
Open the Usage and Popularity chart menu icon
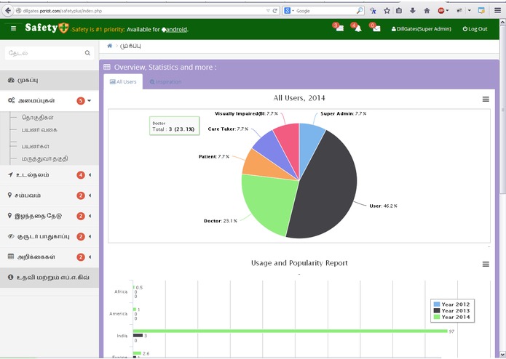(486, 264)
